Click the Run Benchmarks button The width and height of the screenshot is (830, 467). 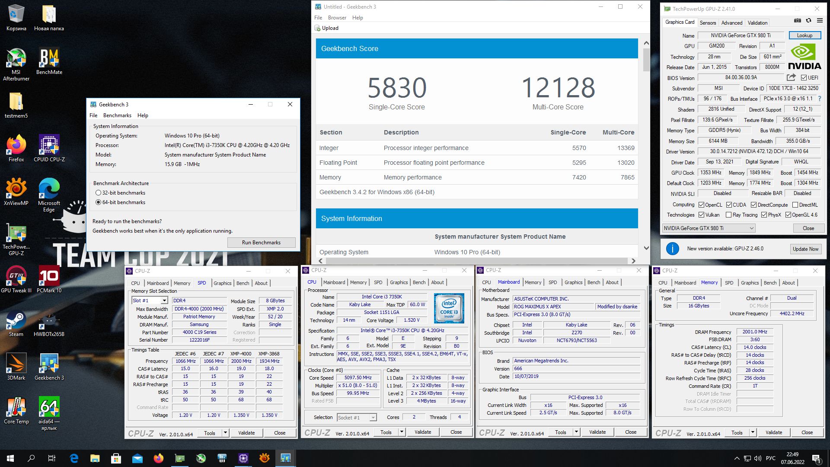pos(261,243)
